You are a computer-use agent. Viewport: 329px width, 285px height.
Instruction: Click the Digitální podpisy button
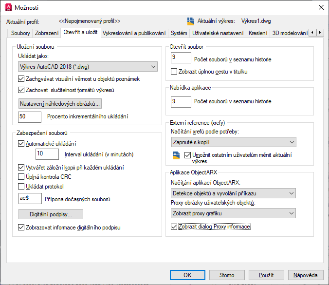(51, 214)
